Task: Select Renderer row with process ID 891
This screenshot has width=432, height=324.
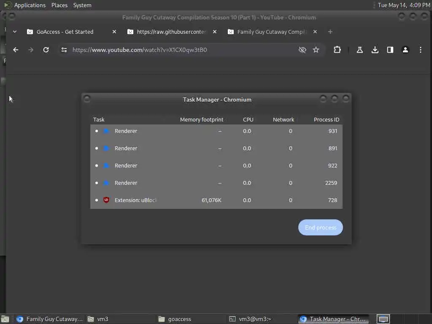Action: tap(216, 148)
